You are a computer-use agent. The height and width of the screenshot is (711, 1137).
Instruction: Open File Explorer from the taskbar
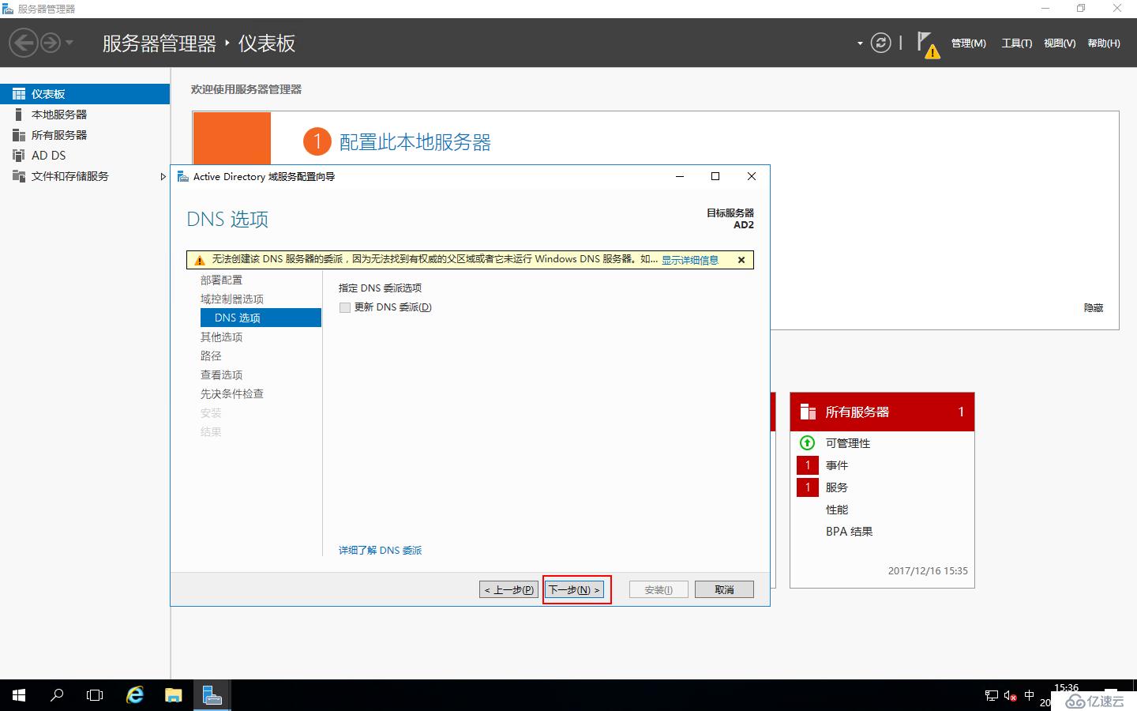(x=173, y=695)
